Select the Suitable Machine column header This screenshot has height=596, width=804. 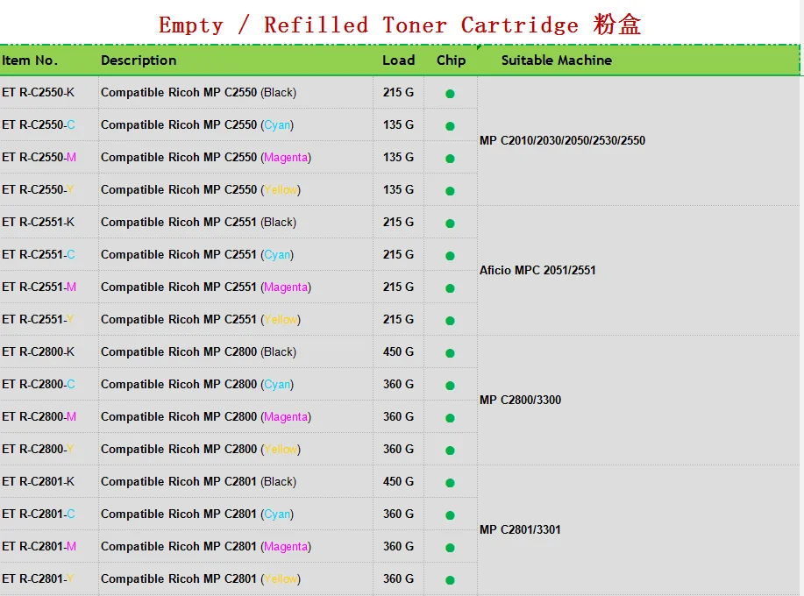click(556, 60)
